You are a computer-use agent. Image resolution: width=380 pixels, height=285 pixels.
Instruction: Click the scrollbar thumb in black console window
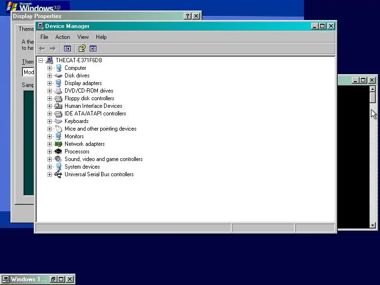373,98
